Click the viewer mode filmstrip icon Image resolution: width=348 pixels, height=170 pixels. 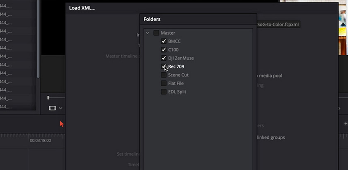(52, 108)
